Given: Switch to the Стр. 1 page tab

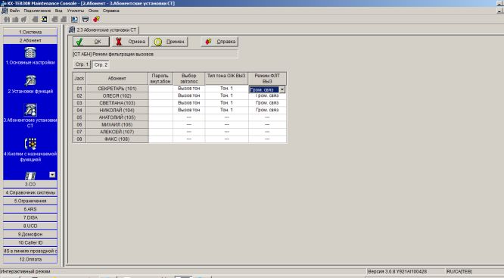Looking at the screenshot, I should [82, 64].
